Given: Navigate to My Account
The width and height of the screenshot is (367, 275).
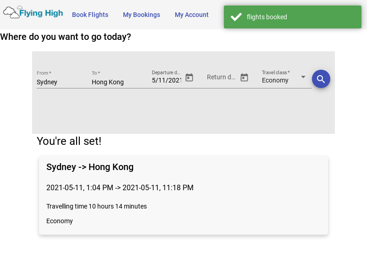Looking at the screenshot, I should pos(191,15).
